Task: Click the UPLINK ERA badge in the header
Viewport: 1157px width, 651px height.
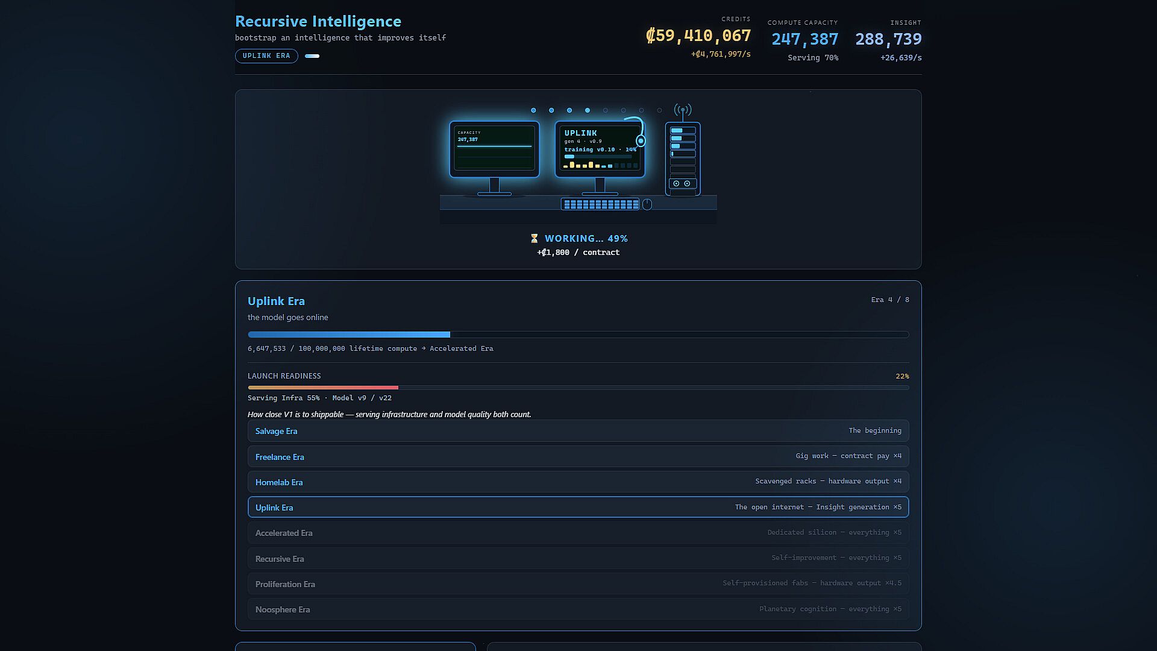Action: tap(266, 56)
